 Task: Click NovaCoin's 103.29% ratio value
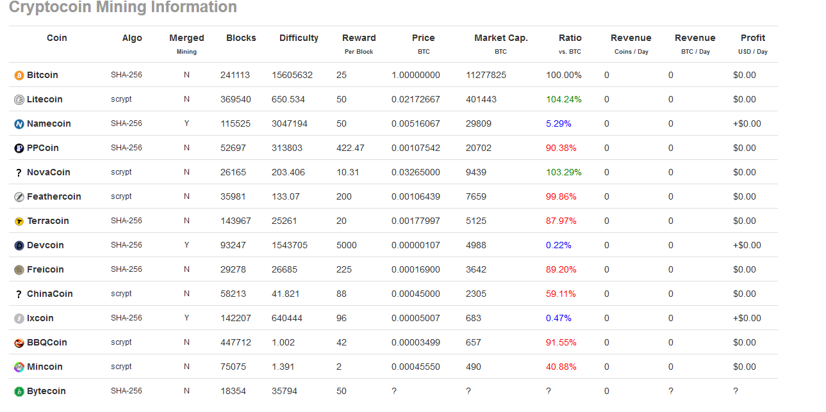pyautogui.click(x=564, y=172)
